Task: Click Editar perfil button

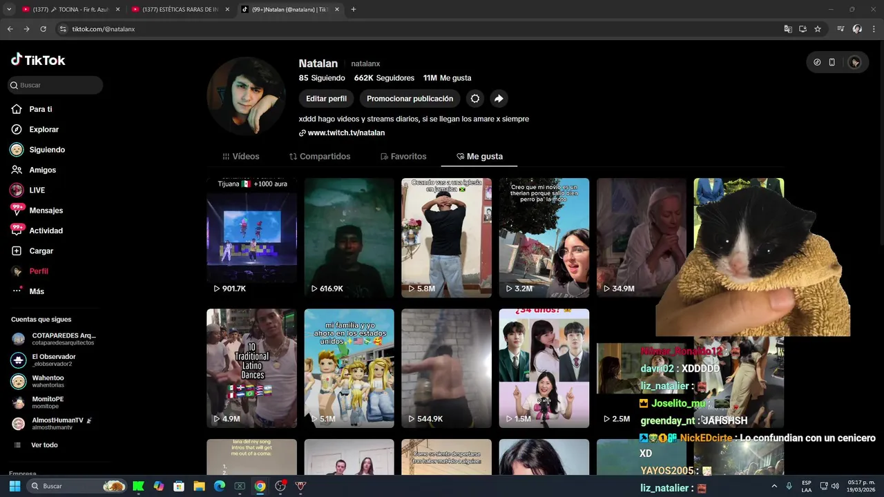Action: coord(327,99)
